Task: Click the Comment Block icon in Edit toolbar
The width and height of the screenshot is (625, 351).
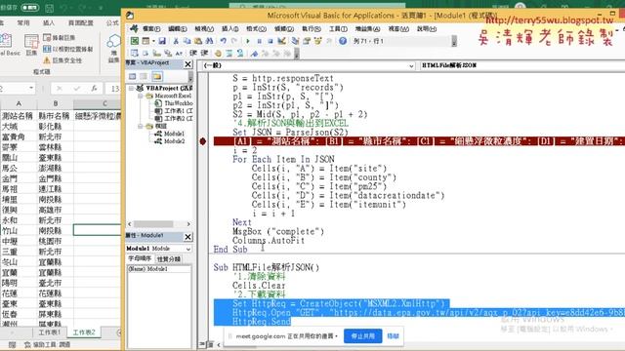Action: pos(229,54)
